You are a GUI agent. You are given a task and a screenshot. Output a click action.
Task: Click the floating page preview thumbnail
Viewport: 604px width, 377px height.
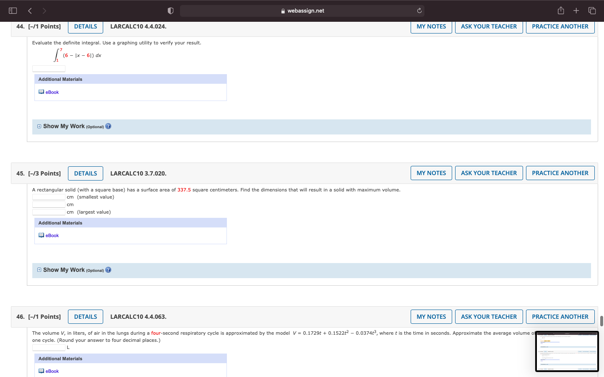click(x=567, y=351)
